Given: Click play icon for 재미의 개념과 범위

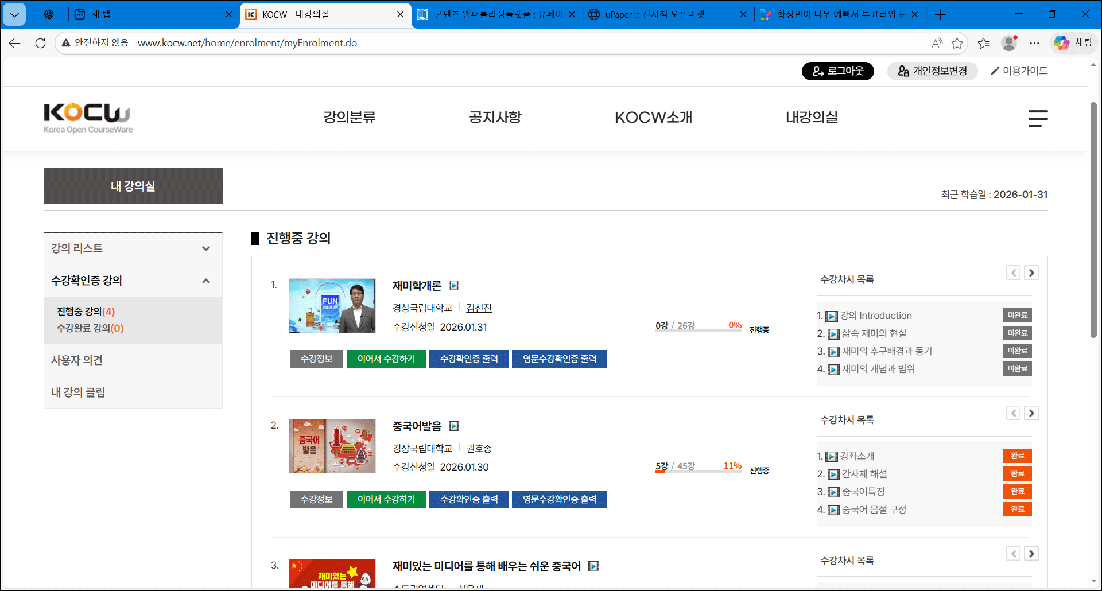Looking at the screenshot, I should 833,370.
